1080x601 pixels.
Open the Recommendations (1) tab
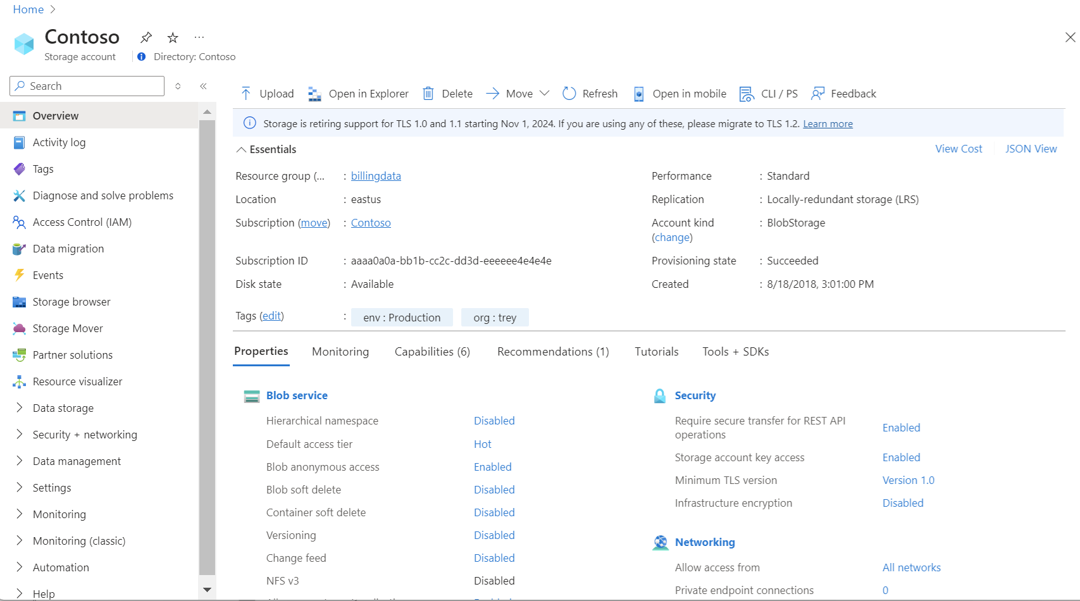(553, 352)
